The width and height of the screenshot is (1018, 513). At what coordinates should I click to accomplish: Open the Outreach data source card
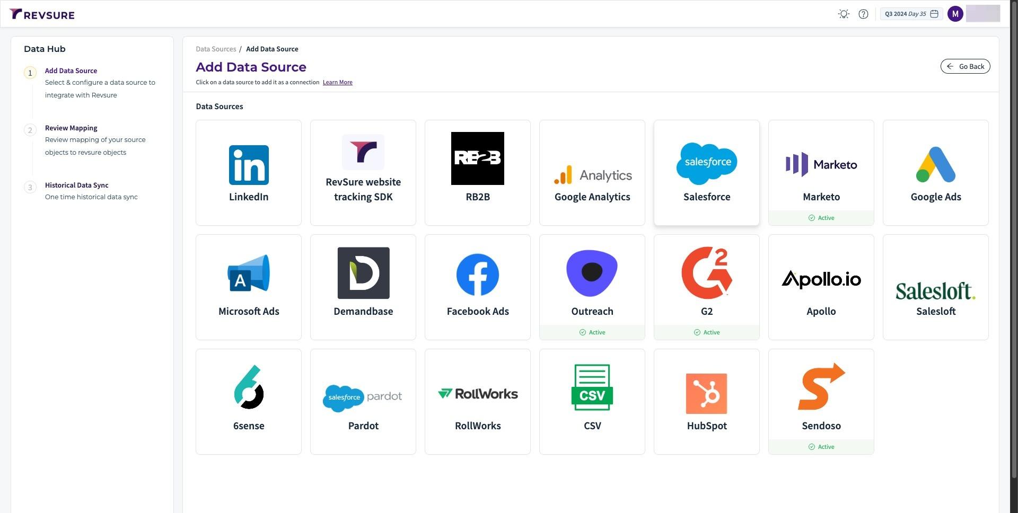tap(592, 287)
